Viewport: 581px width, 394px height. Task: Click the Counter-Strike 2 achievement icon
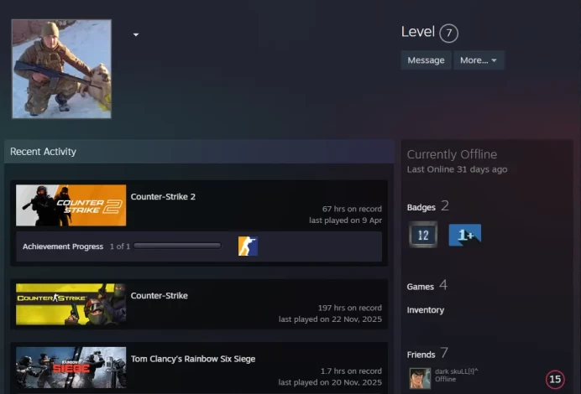pos(248,246)
